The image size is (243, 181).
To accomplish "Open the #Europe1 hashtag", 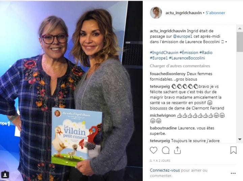I will 159,58.
